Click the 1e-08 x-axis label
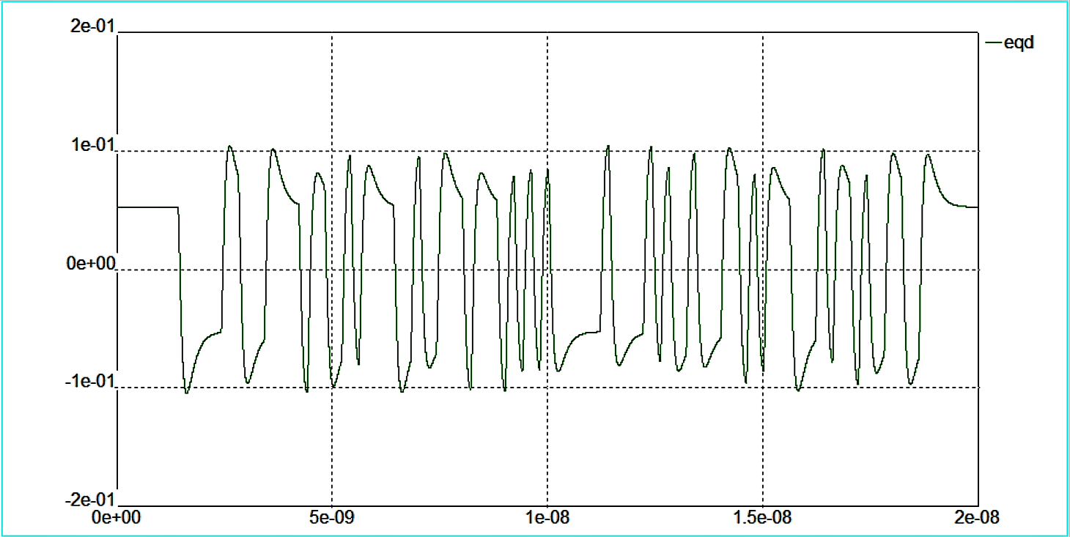The image size is (1070, 537). [x=547, y=518]
